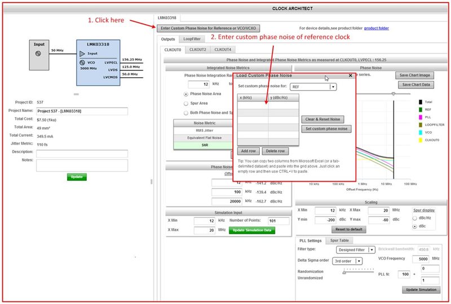This screenshot has height=304, width=451.
Task: Click Clear & Reset Noise button
Action: point(322,119)
